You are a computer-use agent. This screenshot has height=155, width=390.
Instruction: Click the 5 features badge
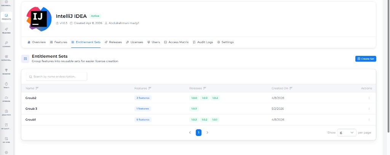[143, 120]
